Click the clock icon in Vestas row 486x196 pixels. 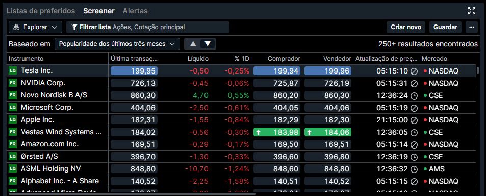pos(414,132)
